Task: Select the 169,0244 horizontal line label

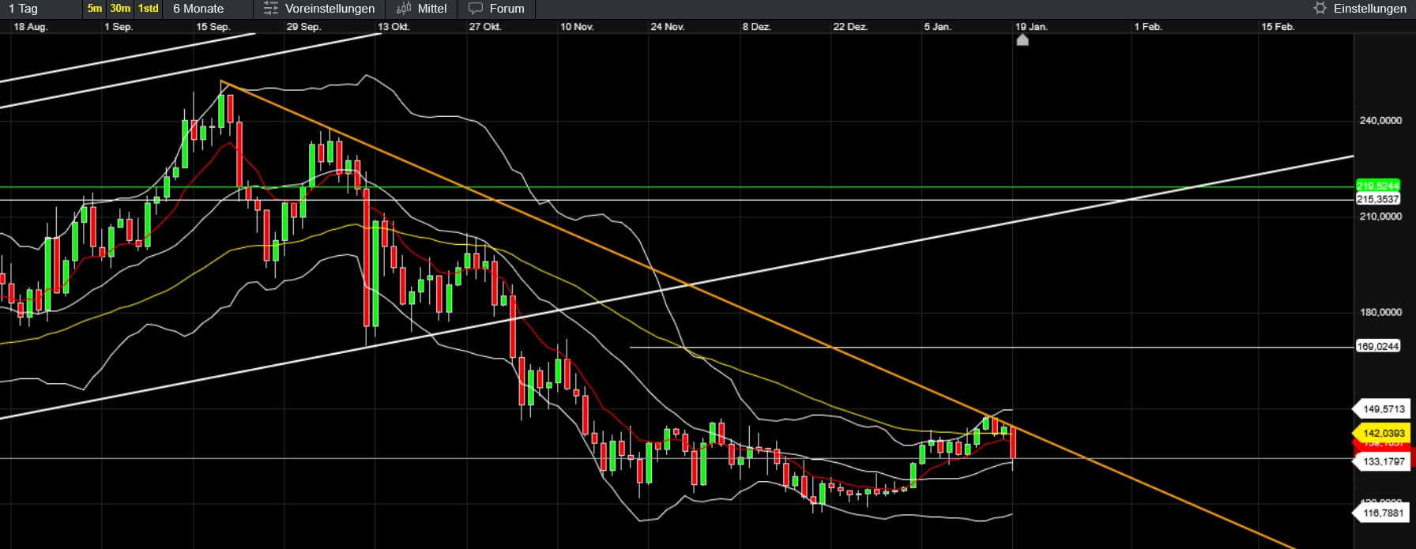Action: pos(1377,347)
